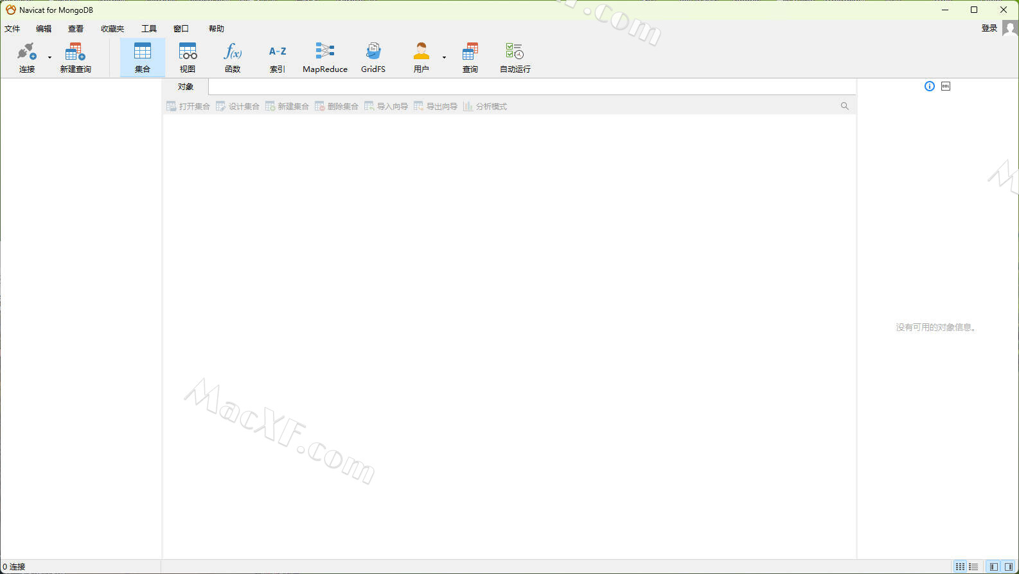Open the GridFS bucket icon
The height and width of the screenshot is (574, 1019).
(x=373, y=57)
